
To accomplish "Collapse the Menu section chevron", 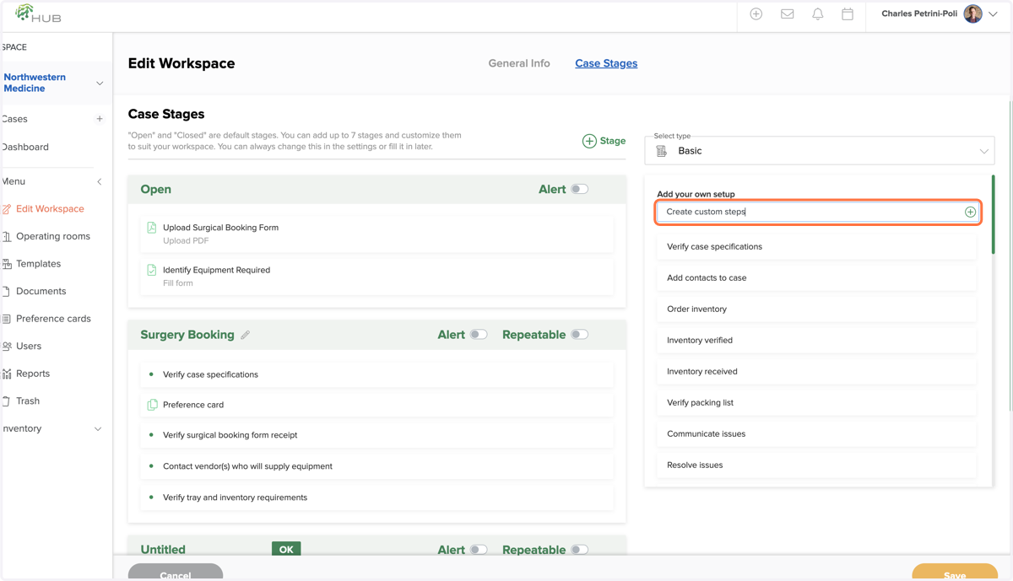I will tap(100, 182).
